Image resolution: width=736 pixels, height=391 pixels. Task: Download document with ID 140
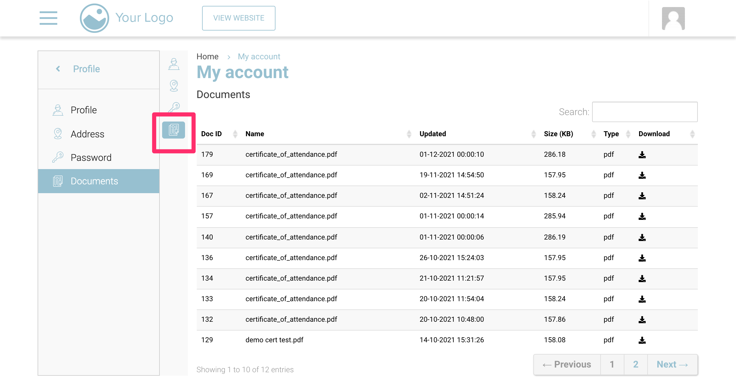click(642, 237)
